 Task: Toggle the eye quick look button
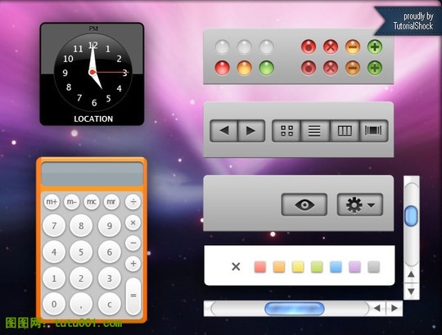tap(304, 205)
